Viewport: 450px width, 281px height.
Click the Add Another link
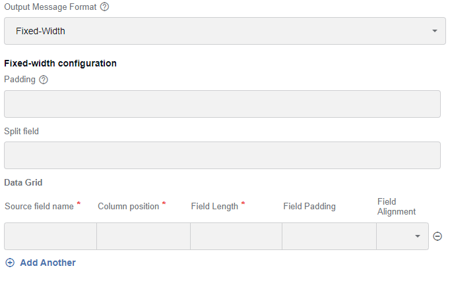[x=48, y=263]
